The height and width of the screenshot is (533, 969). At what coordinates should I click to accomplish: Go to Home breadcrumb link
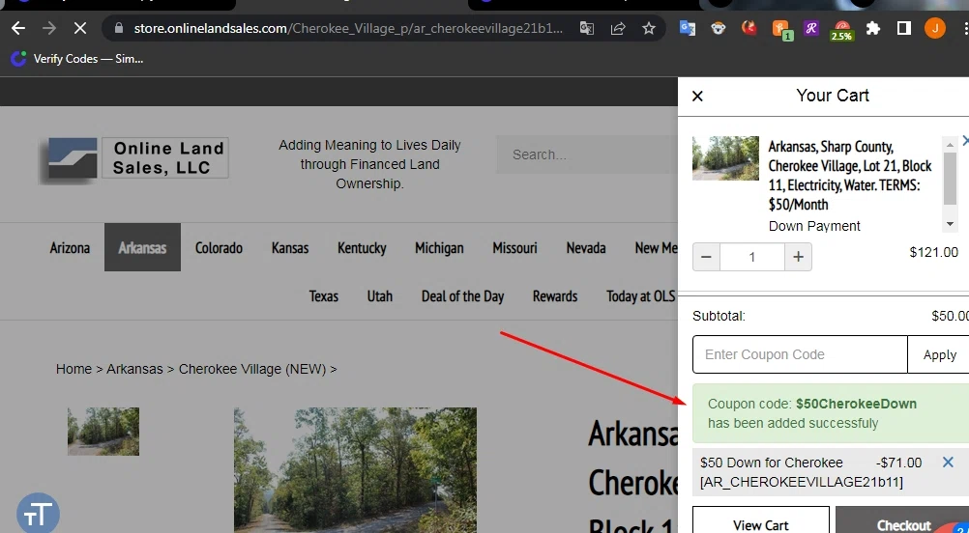73,369
